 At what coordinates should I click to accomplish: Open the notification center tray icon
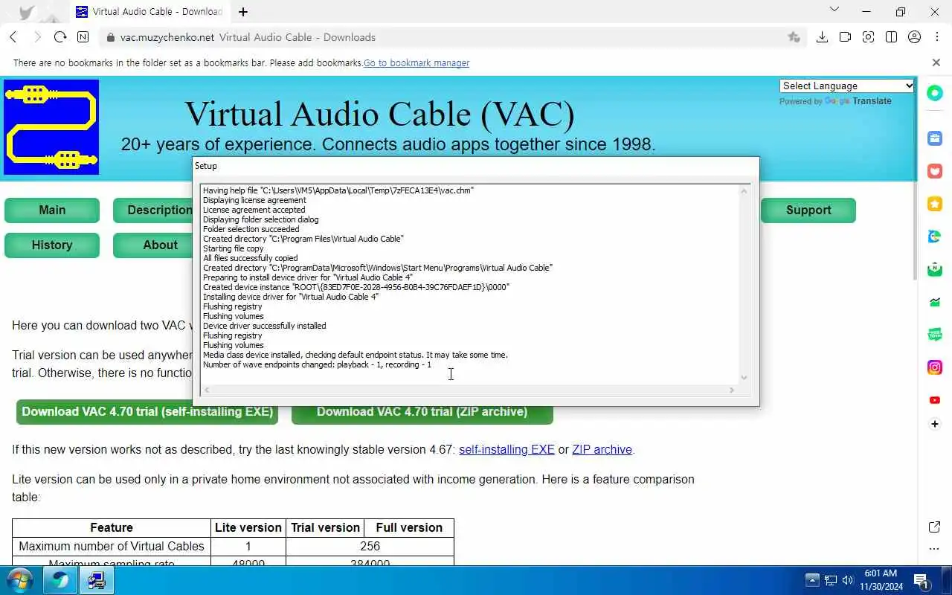[x=922, y=580]
